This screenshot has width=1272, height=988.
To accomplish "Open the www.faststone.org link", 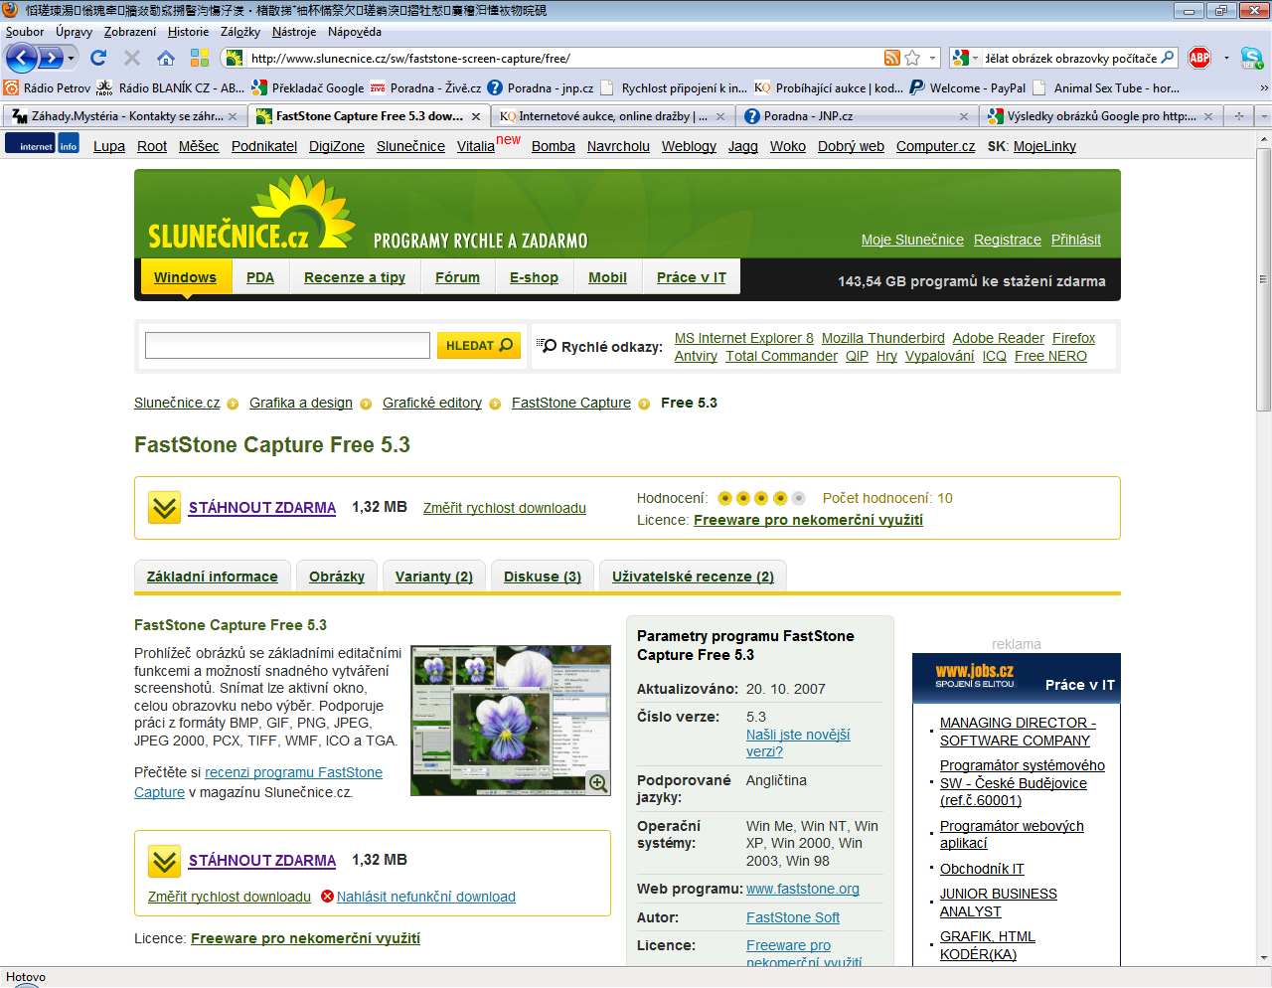I will click(x=803, y=889).
